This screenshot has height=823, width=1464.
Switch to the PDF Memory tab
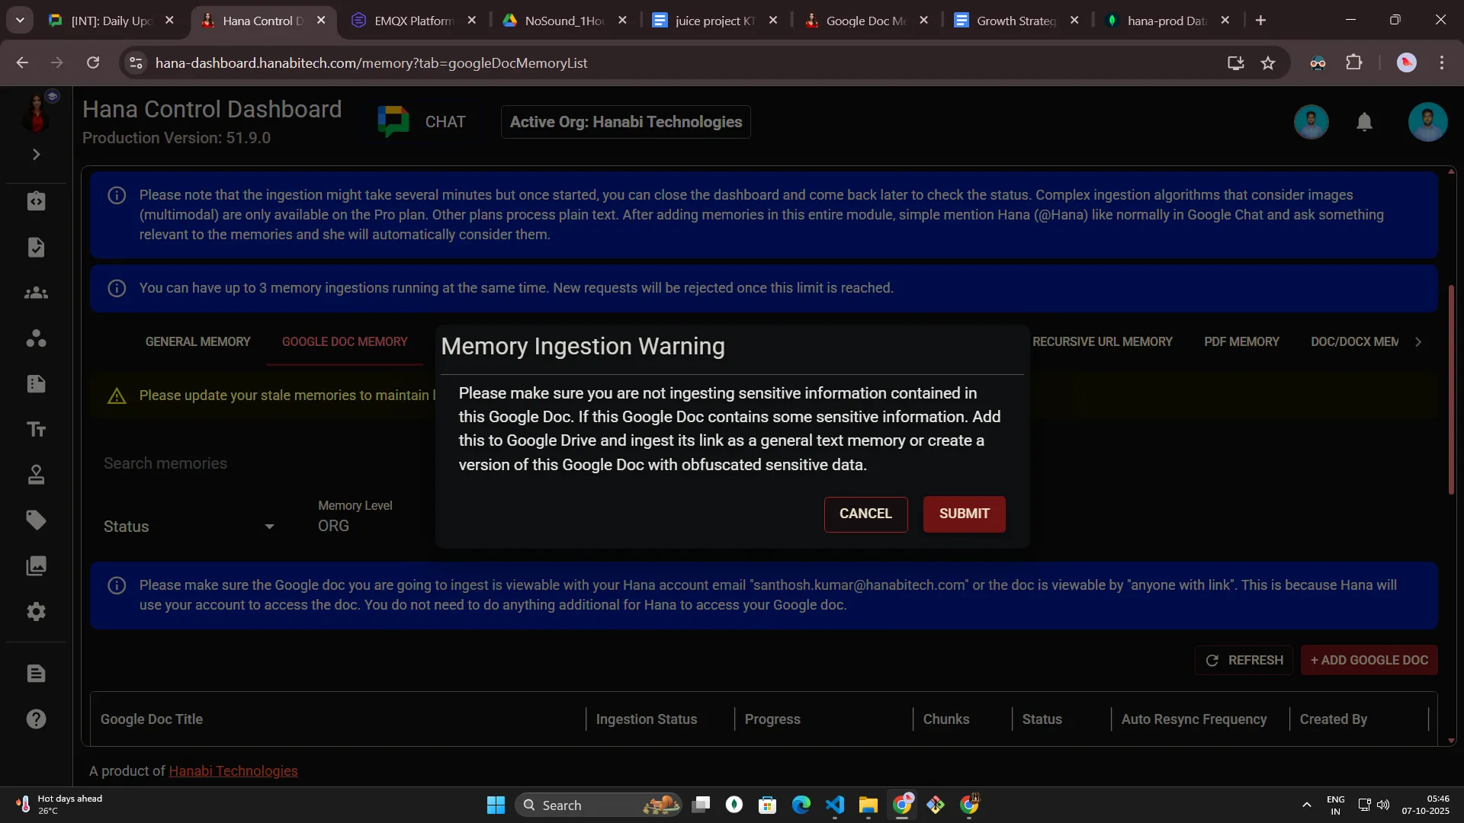coord(1241,342)
